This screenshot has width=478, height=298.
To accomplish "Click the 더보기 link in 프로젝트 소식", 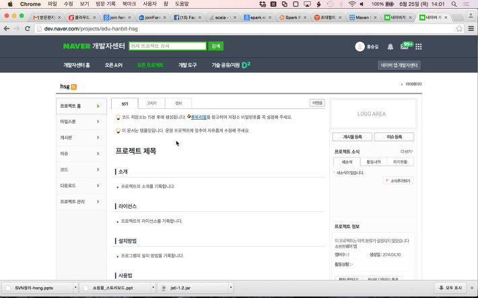I will tap(407, 151).
